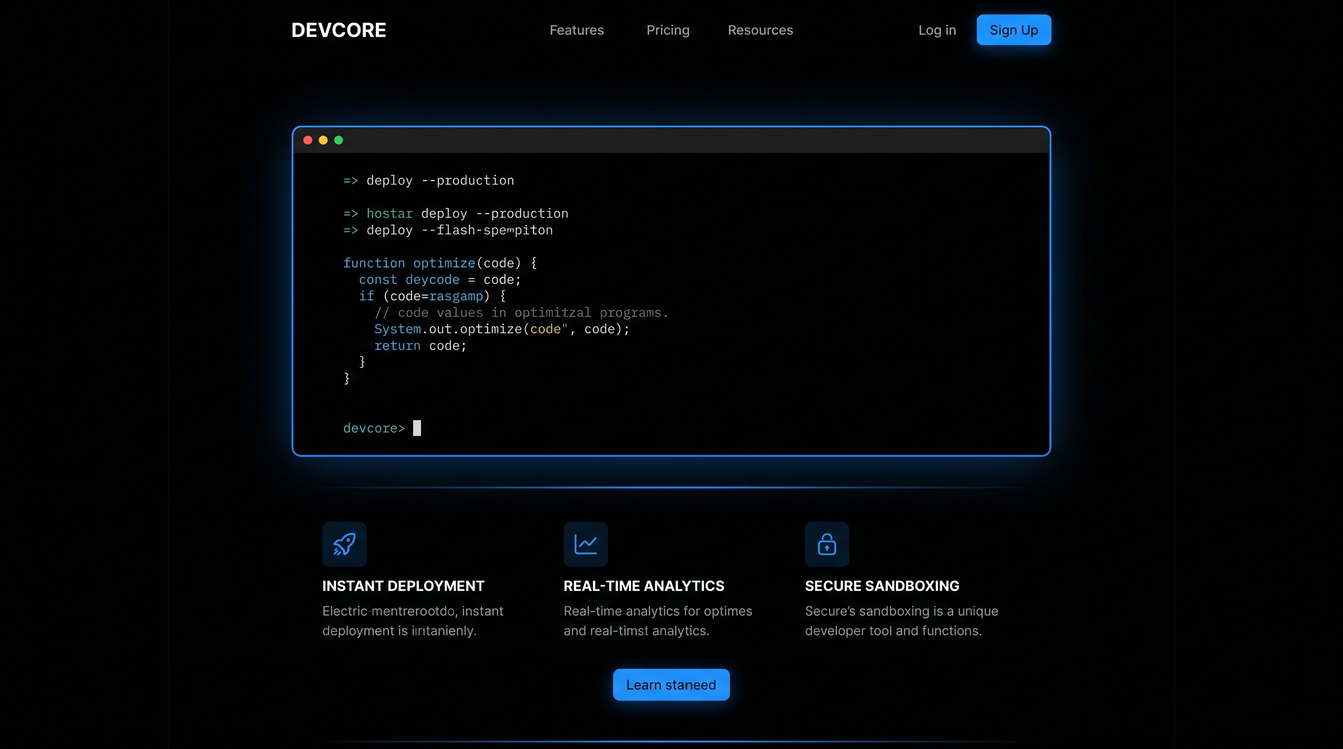Click the 'deploy --flash-spempiton' terminal line

coord(448,230)
